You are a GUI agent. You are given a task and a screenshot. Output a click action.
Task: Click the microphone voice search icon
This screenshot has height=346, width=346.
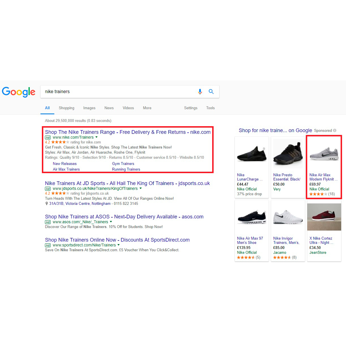tap(200, 92)
